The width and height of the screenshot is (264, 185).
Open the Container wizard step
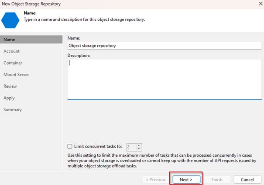pyautogui.click(x=13, y=63)
